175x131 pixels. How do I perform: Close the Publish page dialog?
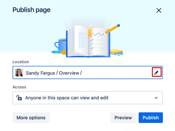[x=159, y=10]
